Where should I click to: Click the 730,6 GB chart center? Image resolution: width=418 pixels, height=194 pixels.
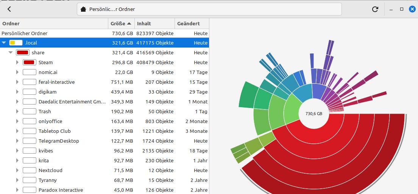pos(314,114)
